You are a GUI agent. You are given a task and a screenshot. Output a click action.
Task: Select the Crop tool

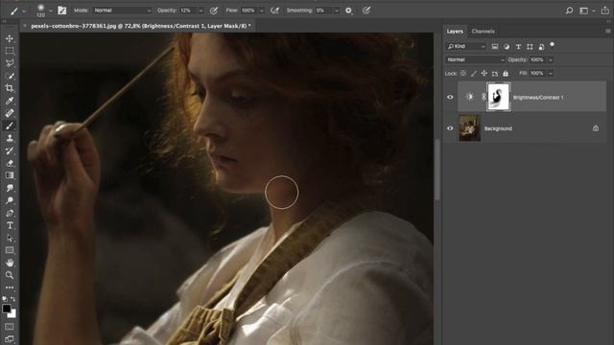point(10,88)
